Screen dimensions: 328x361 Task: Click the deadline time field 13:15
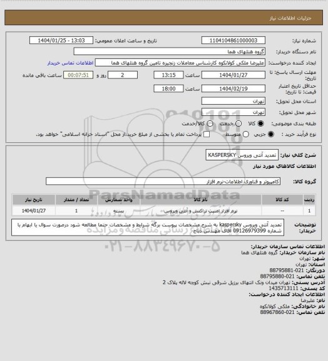[x=168, y=75]
